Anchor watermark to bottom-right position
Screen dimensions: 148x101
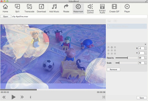(x=115, y=54)
